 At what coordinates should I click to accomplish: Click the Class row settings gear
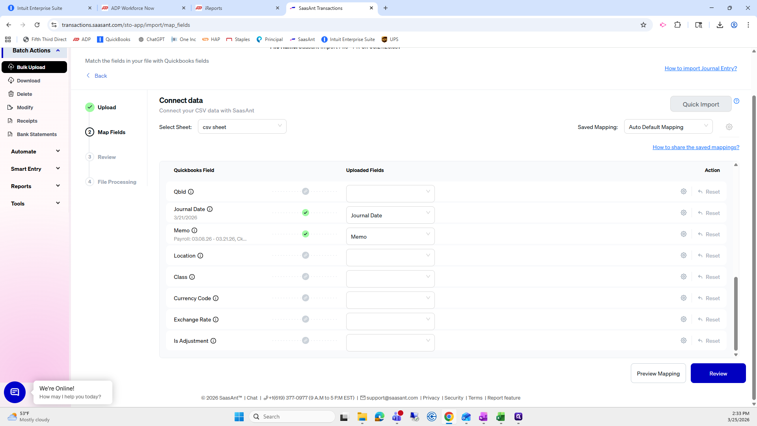(x=683, y=277)
